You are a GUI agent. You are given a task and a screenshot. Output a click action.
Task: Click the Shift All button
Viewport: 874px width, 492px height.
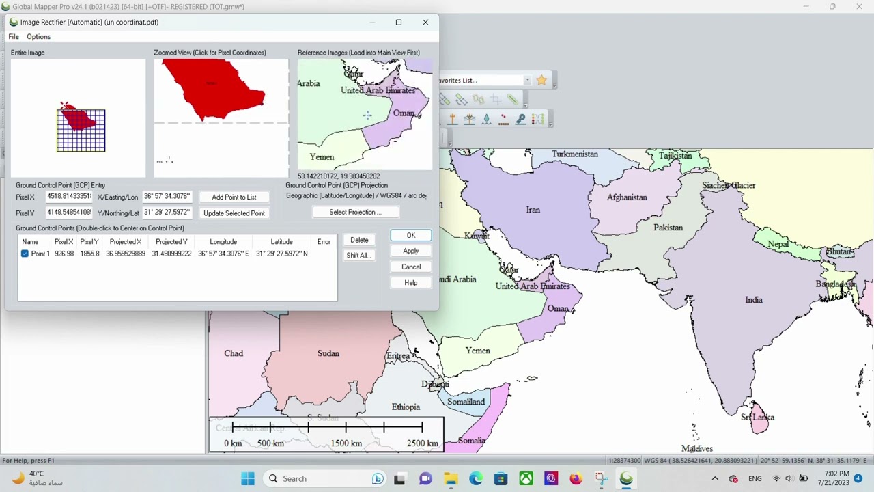point(358,255)
